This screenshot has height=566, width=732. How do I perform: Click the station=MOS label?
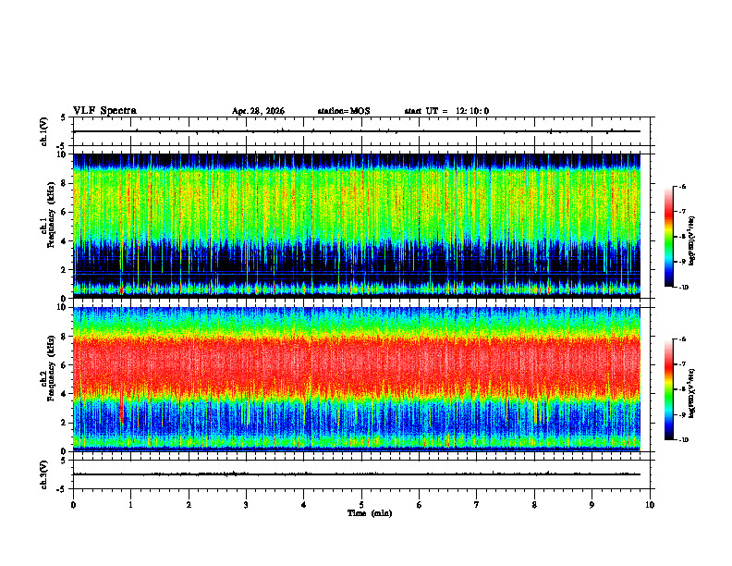click(x=344, y=111)
